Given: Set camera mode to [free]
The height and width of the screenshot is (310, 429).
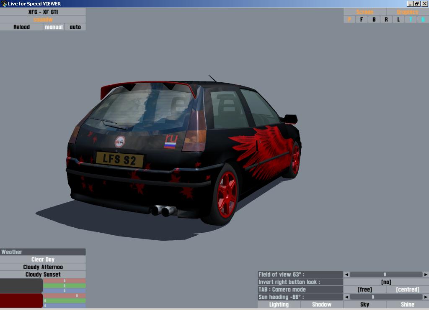Looking at the screenshot, I should [x=365, y=290].
